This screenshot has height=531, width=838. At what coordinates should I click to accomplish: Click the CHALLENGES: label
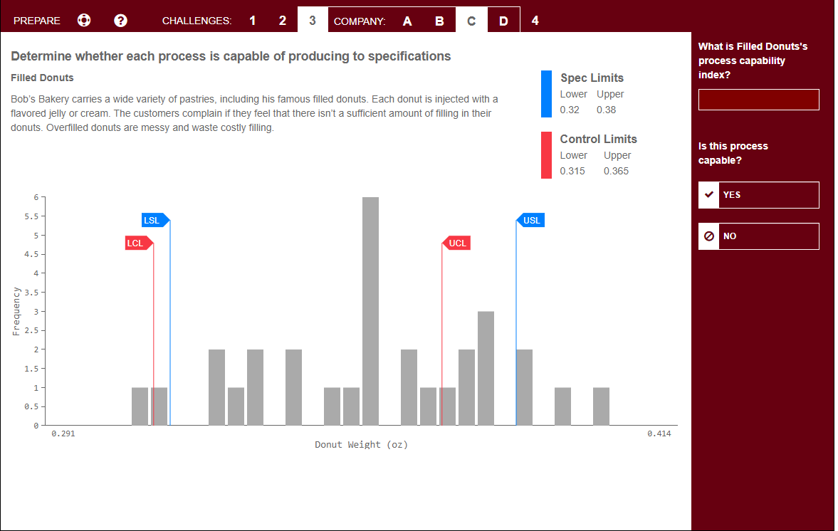[197, 21]
